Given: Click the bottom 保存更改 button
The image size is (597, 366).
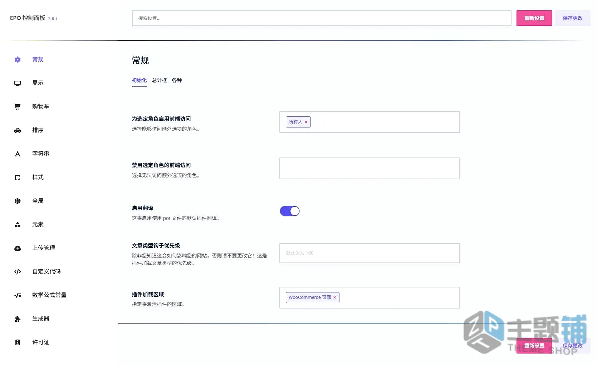Looking at the screenshot, I should 572,346.
